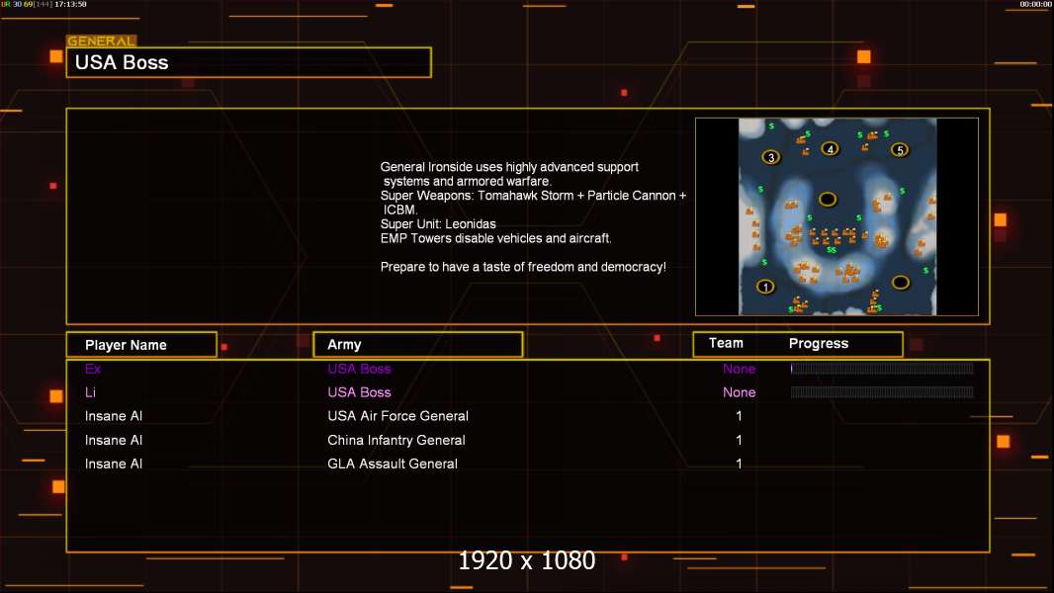Click team 1 of USA Air Force General
This screenshot has height=593, width=1054.
739,416
